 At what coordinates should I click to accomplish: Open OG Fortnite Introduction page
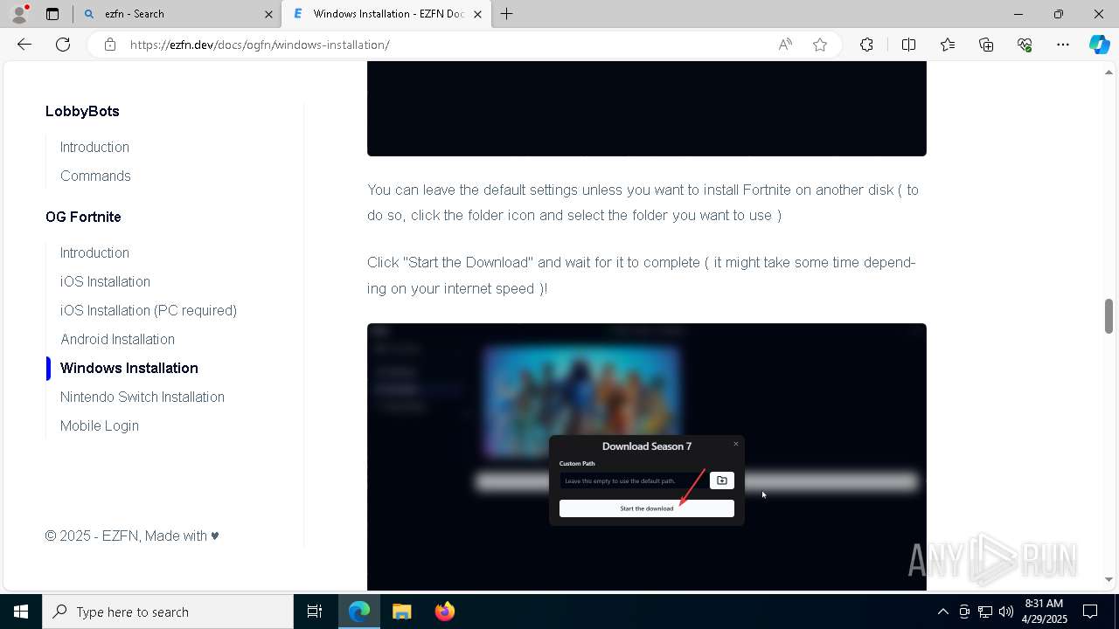94,252
